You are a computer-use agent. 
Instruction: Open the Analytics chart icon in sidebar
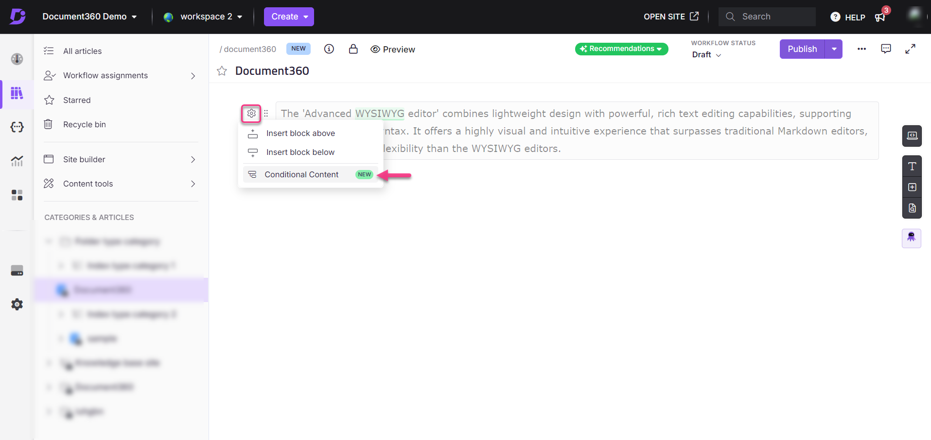(17, 161)
